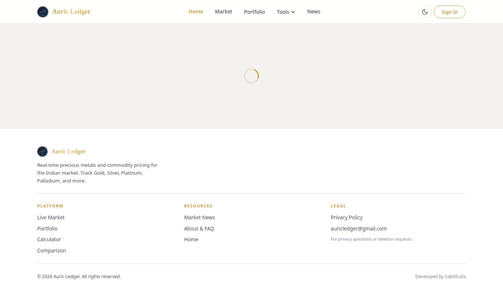Screen dimensions: 503x283
Task: Click the Auric Ledger header brand name
Action: [x=71, y=12]
